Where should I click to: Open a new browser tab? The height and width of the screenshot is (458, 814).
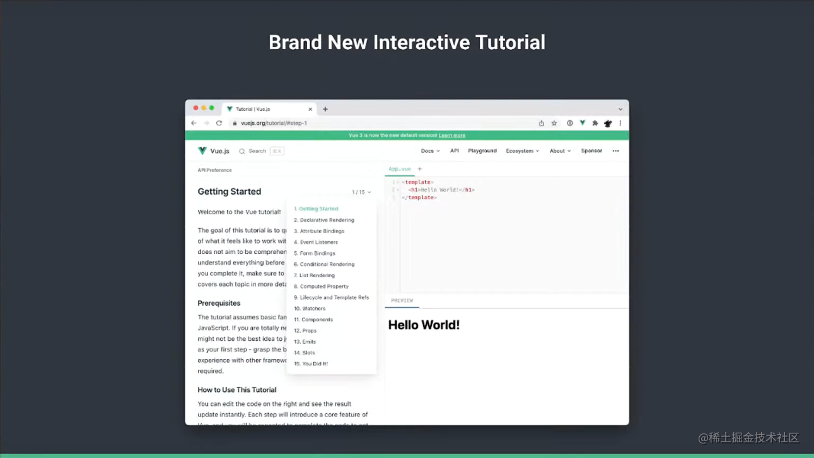point(325,109)
